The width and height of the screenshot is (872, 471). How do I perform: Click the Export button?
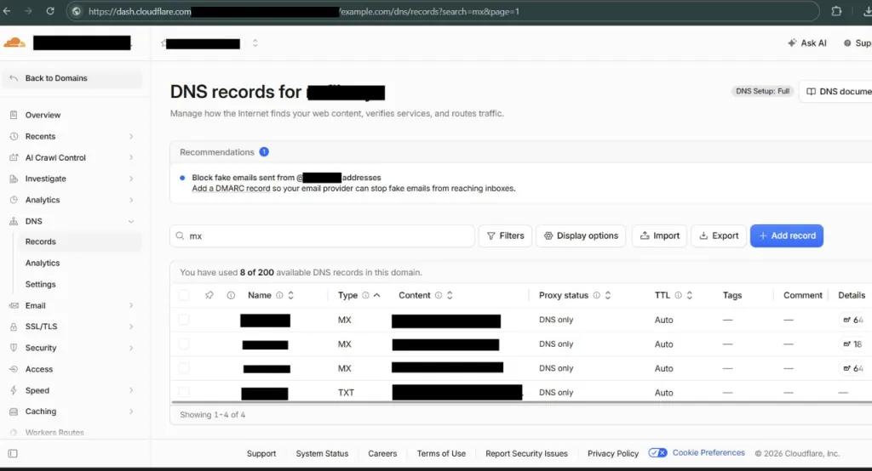point(719,236)
